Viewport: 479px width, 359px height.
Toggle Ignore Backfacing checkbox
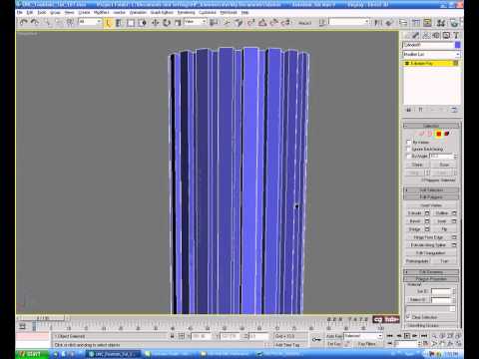[x=409, y=149]
